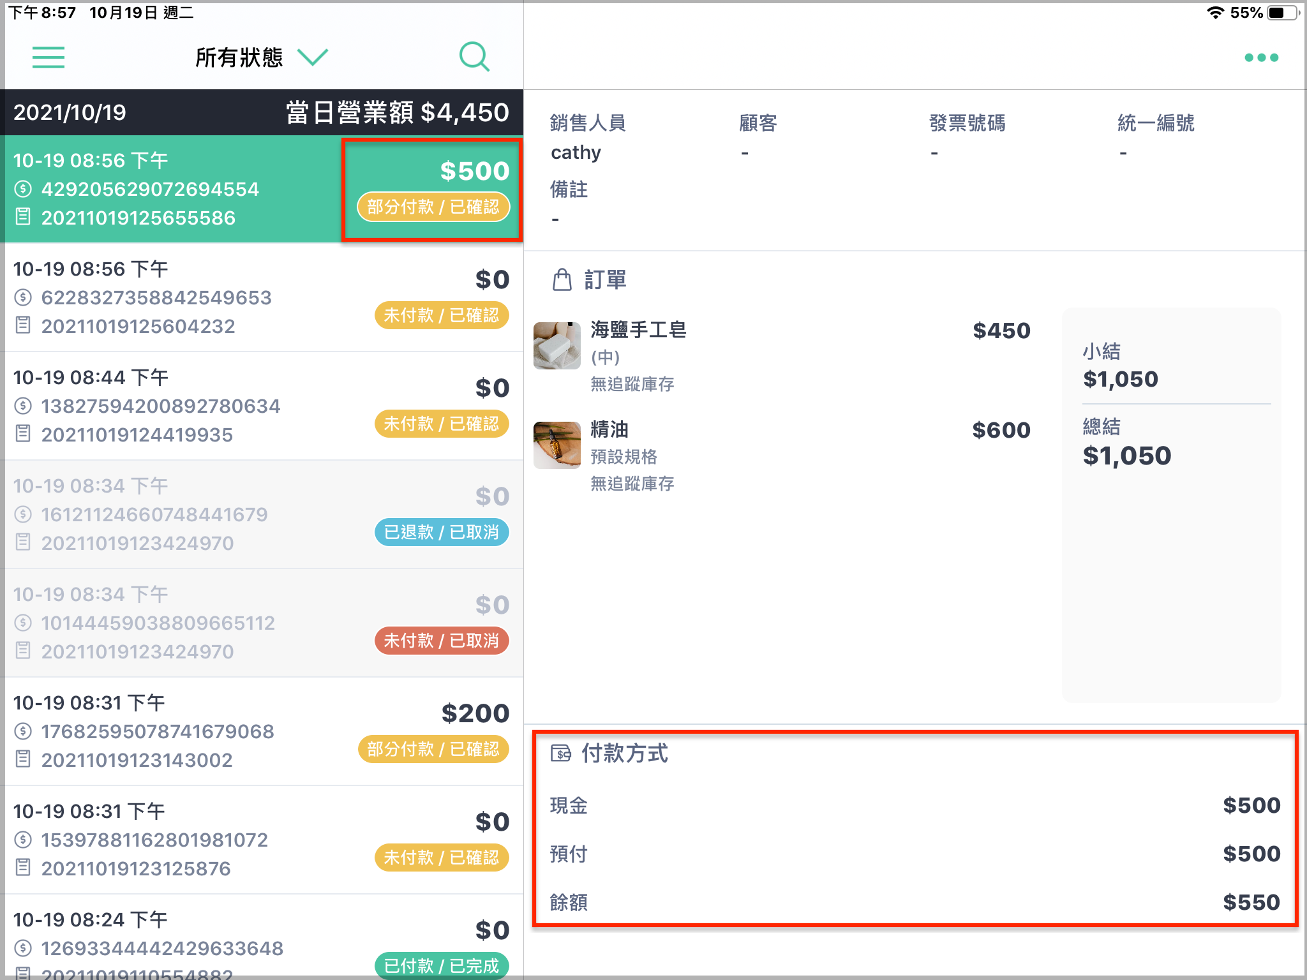Open the 精油 product thumbnail
Image resolution: width=1307 pixels, height=980 pixels.
[x=557, y=445]
